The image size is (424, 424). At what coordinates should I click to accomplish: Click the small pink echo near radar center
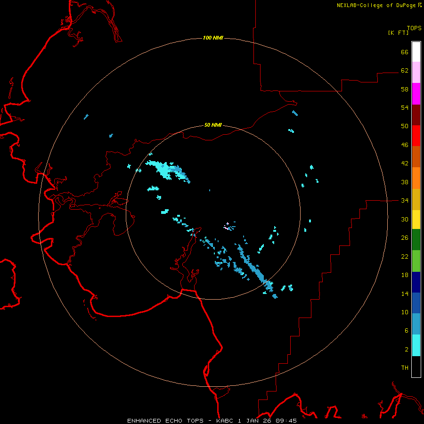(x=227, y=226)
